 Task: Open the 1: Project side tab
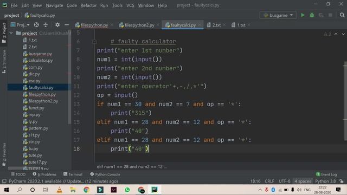[4, 33]
